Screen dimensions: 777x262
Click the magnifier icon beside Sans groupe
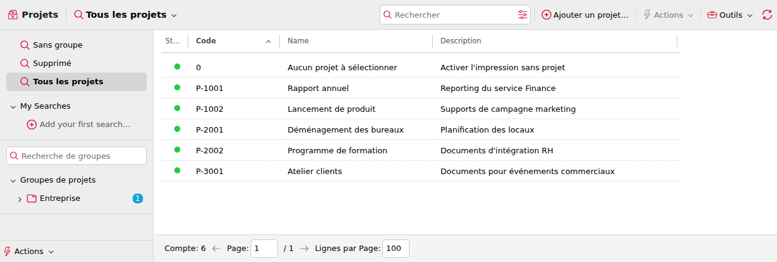click(x=25, y=45)
